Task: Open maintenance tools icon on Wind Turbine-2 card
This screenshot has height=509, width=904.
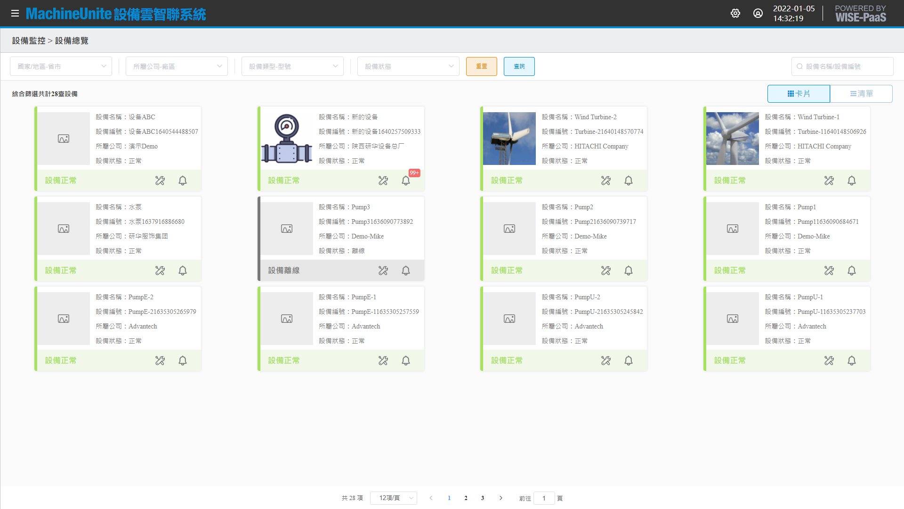Action: (606, 181)
